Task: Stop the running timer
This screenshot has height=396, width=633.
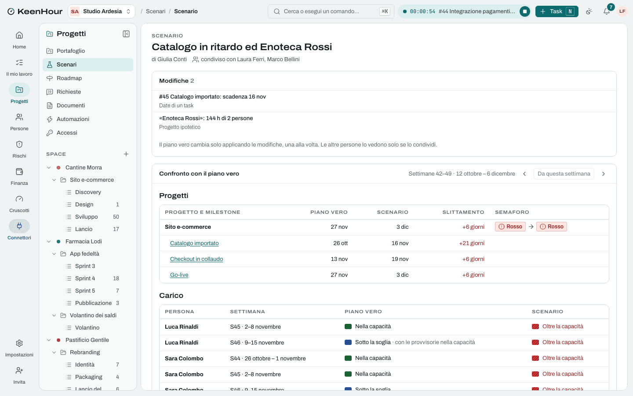Action: coord(524,11)
